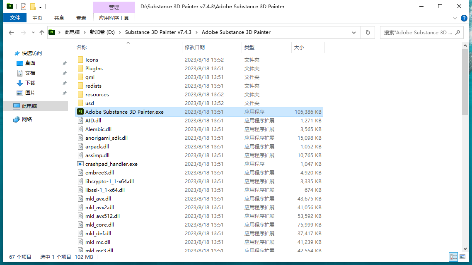Image resolution: width=472 pixels, height=265 pixels.
Task: Go back with the left arrow
Action: coord(11,32)
